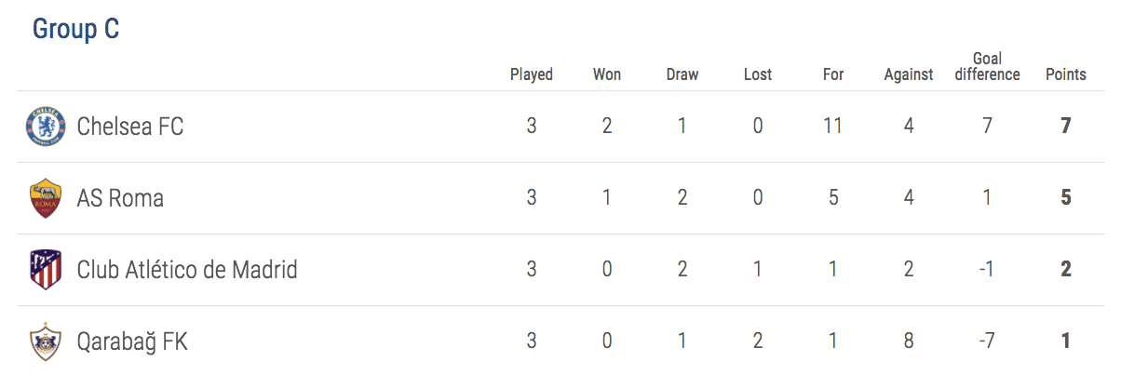This screenshot has height=388, width=1121.
Task: Click the Atlético de Madrid club crest
Action: tap(46, 270)
